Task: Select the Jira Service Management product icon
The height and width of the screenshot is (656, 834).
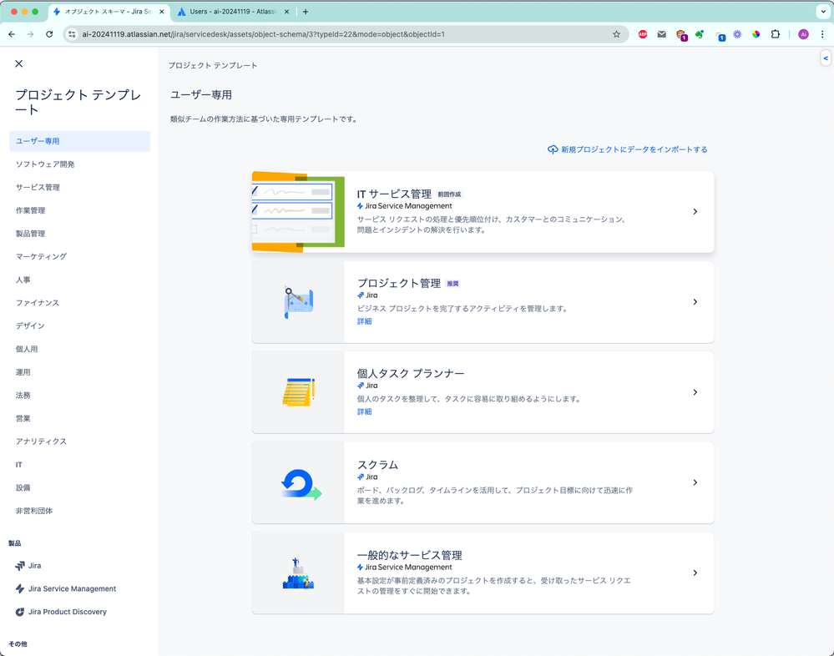Action: [x=18, y=588]
